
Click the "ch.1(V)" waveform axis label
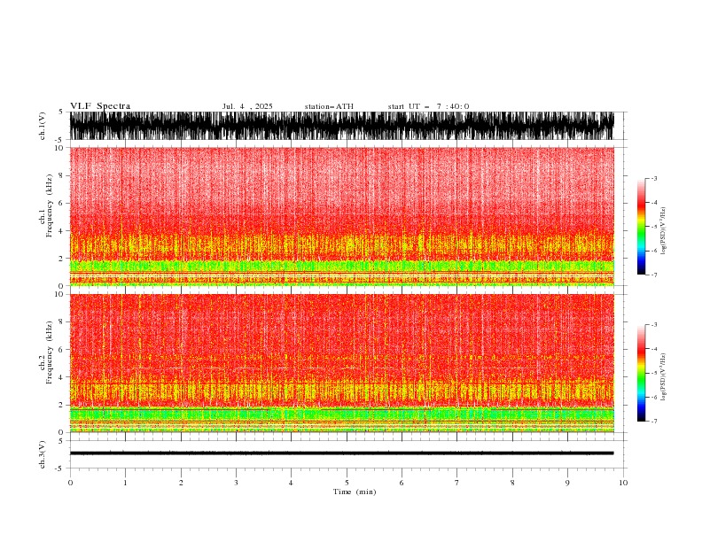(x=43, y=126)
